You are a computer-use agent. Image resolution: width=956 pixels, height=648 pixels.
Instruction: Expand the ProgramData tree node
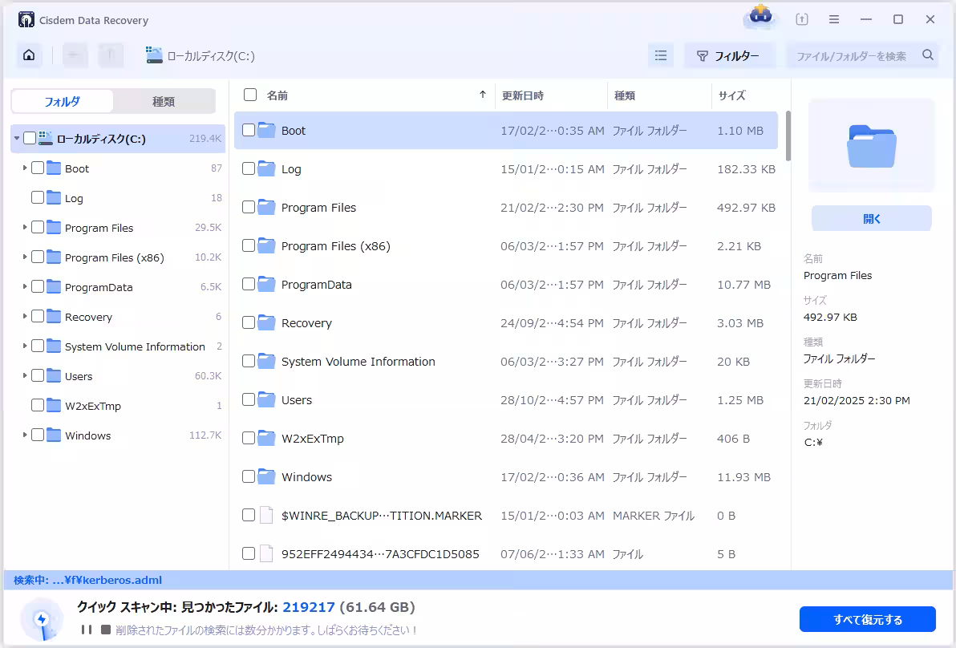tap(25, 287)
